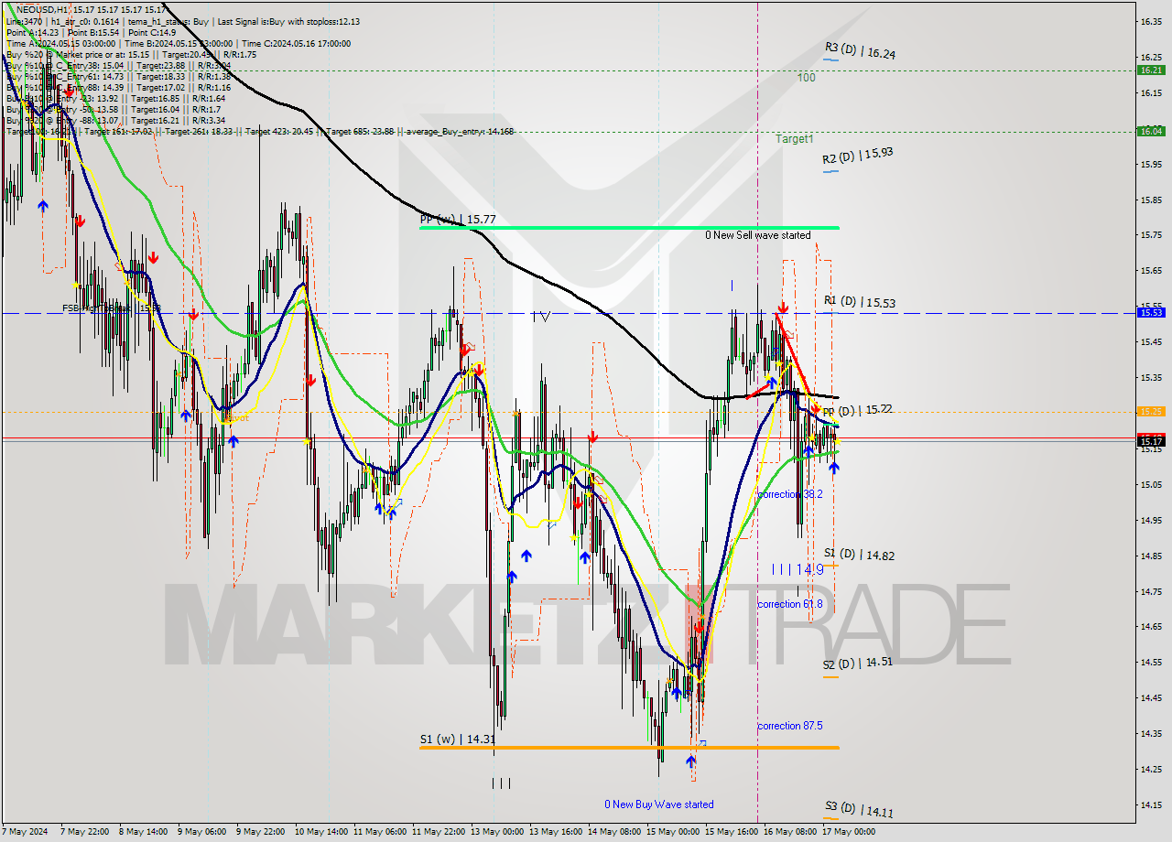Select the PP (D) 15.22 pivot label
The width and height of the screenshot is (1172, 842).
click(857, 410)
